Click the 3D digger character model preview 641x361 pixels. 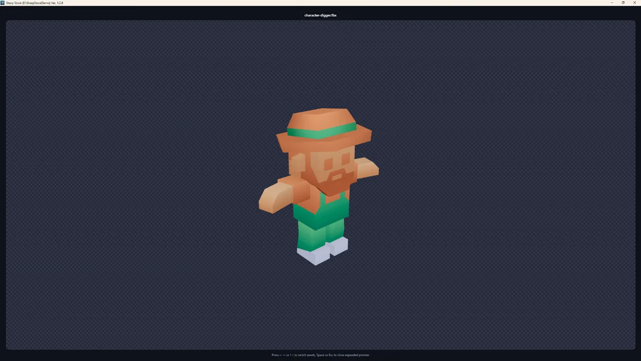coord(319,187)
